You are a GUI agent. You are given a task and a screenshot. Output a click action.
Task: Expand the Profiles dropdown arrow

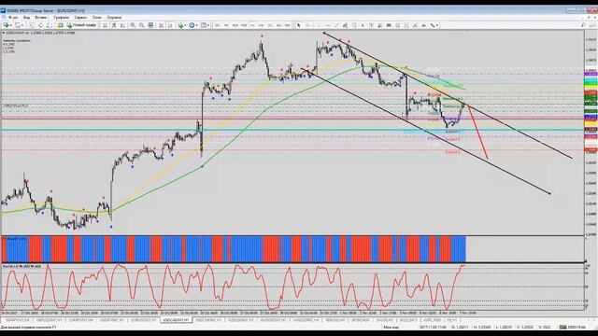(x=22, y=25)
